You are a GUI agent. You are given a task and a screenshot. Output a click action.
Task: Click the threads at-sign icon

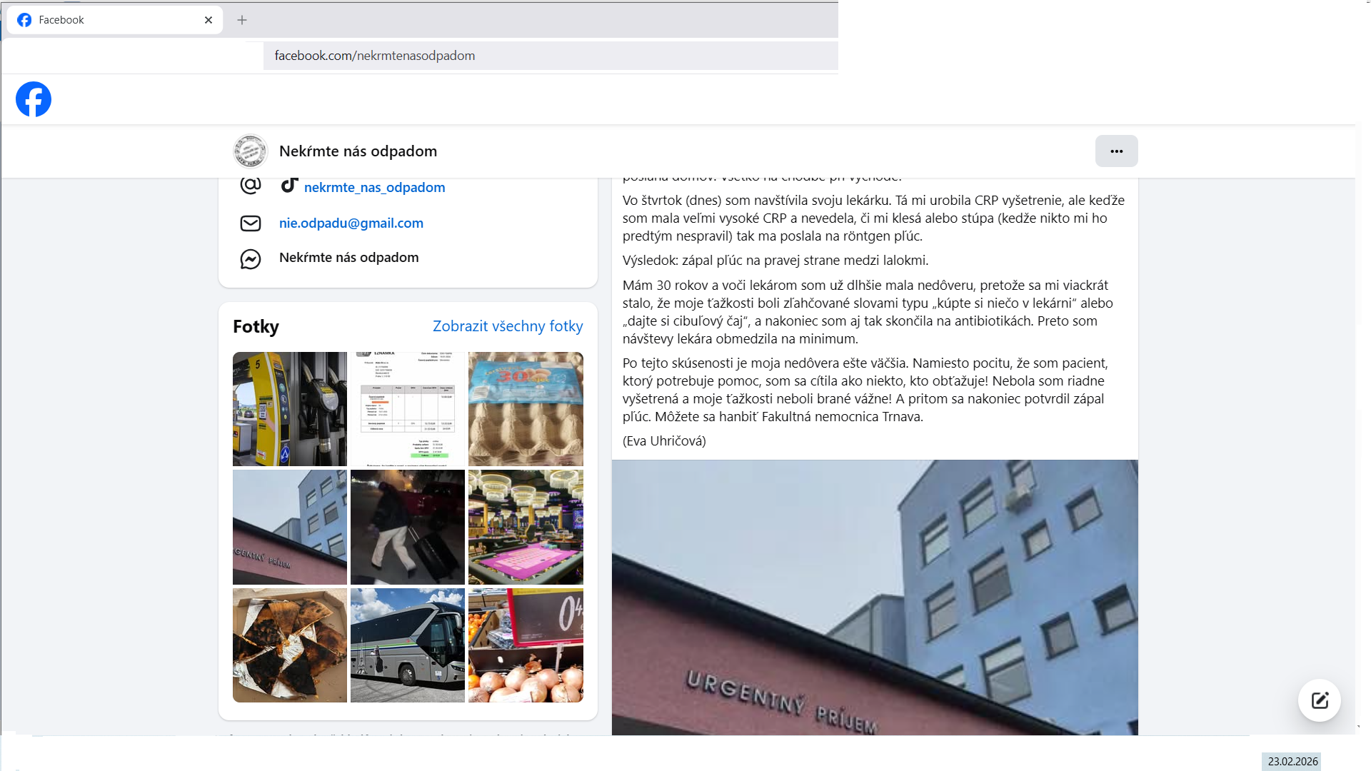(x=251, y=186)
